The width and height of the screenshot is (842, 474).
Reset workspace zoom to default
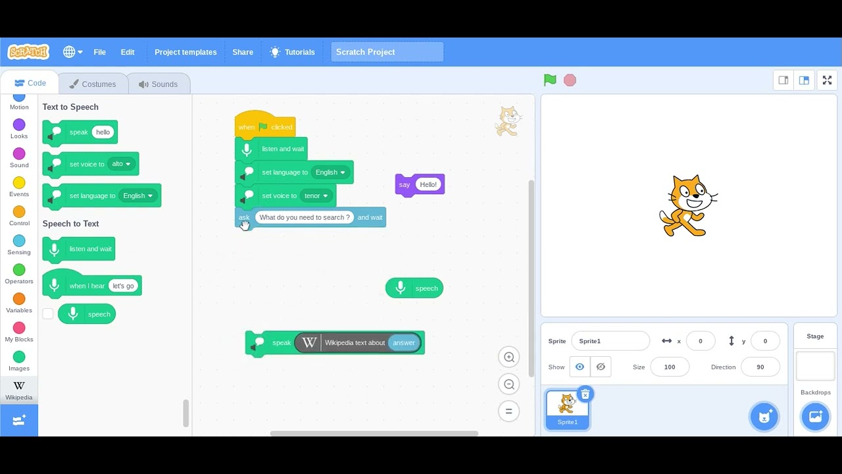508,411
